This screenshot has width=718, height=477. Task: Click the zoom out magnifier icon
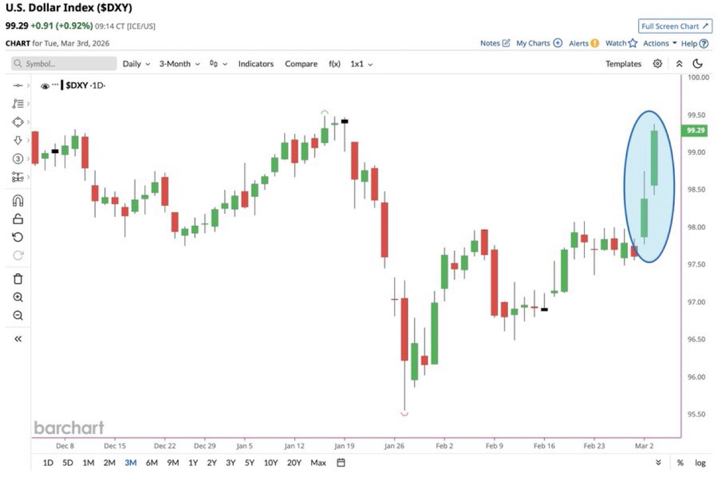[18, 315]
